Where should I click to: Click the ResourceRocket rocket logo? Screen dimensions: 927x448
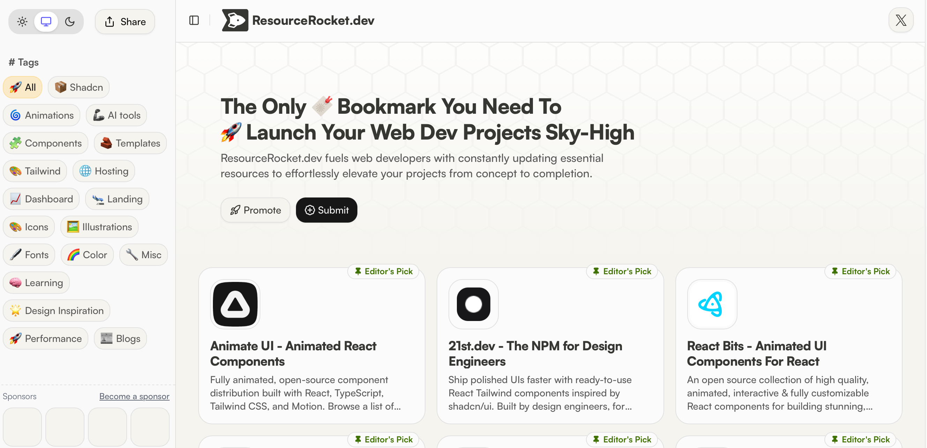[235, 20]
